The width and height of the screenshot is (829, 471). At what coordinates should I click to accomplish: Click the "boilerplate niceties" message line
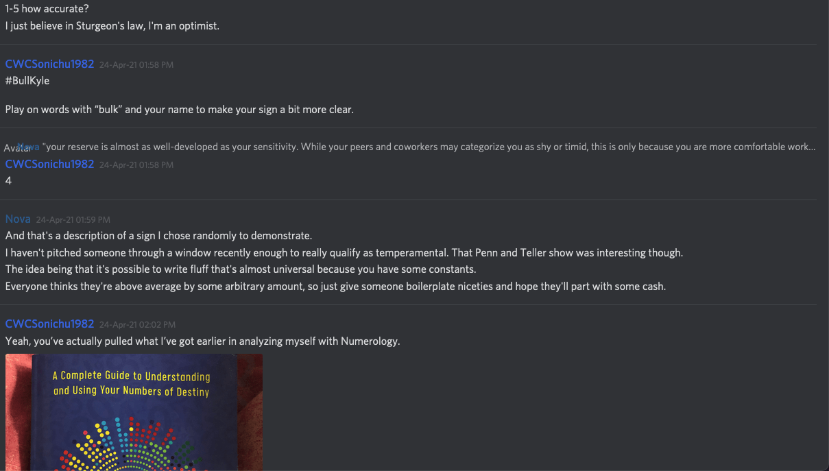point(335,287)
